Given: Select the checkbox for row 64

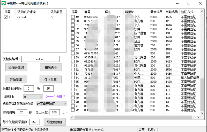Looking at the screenshot, I should tap(73, 77).
